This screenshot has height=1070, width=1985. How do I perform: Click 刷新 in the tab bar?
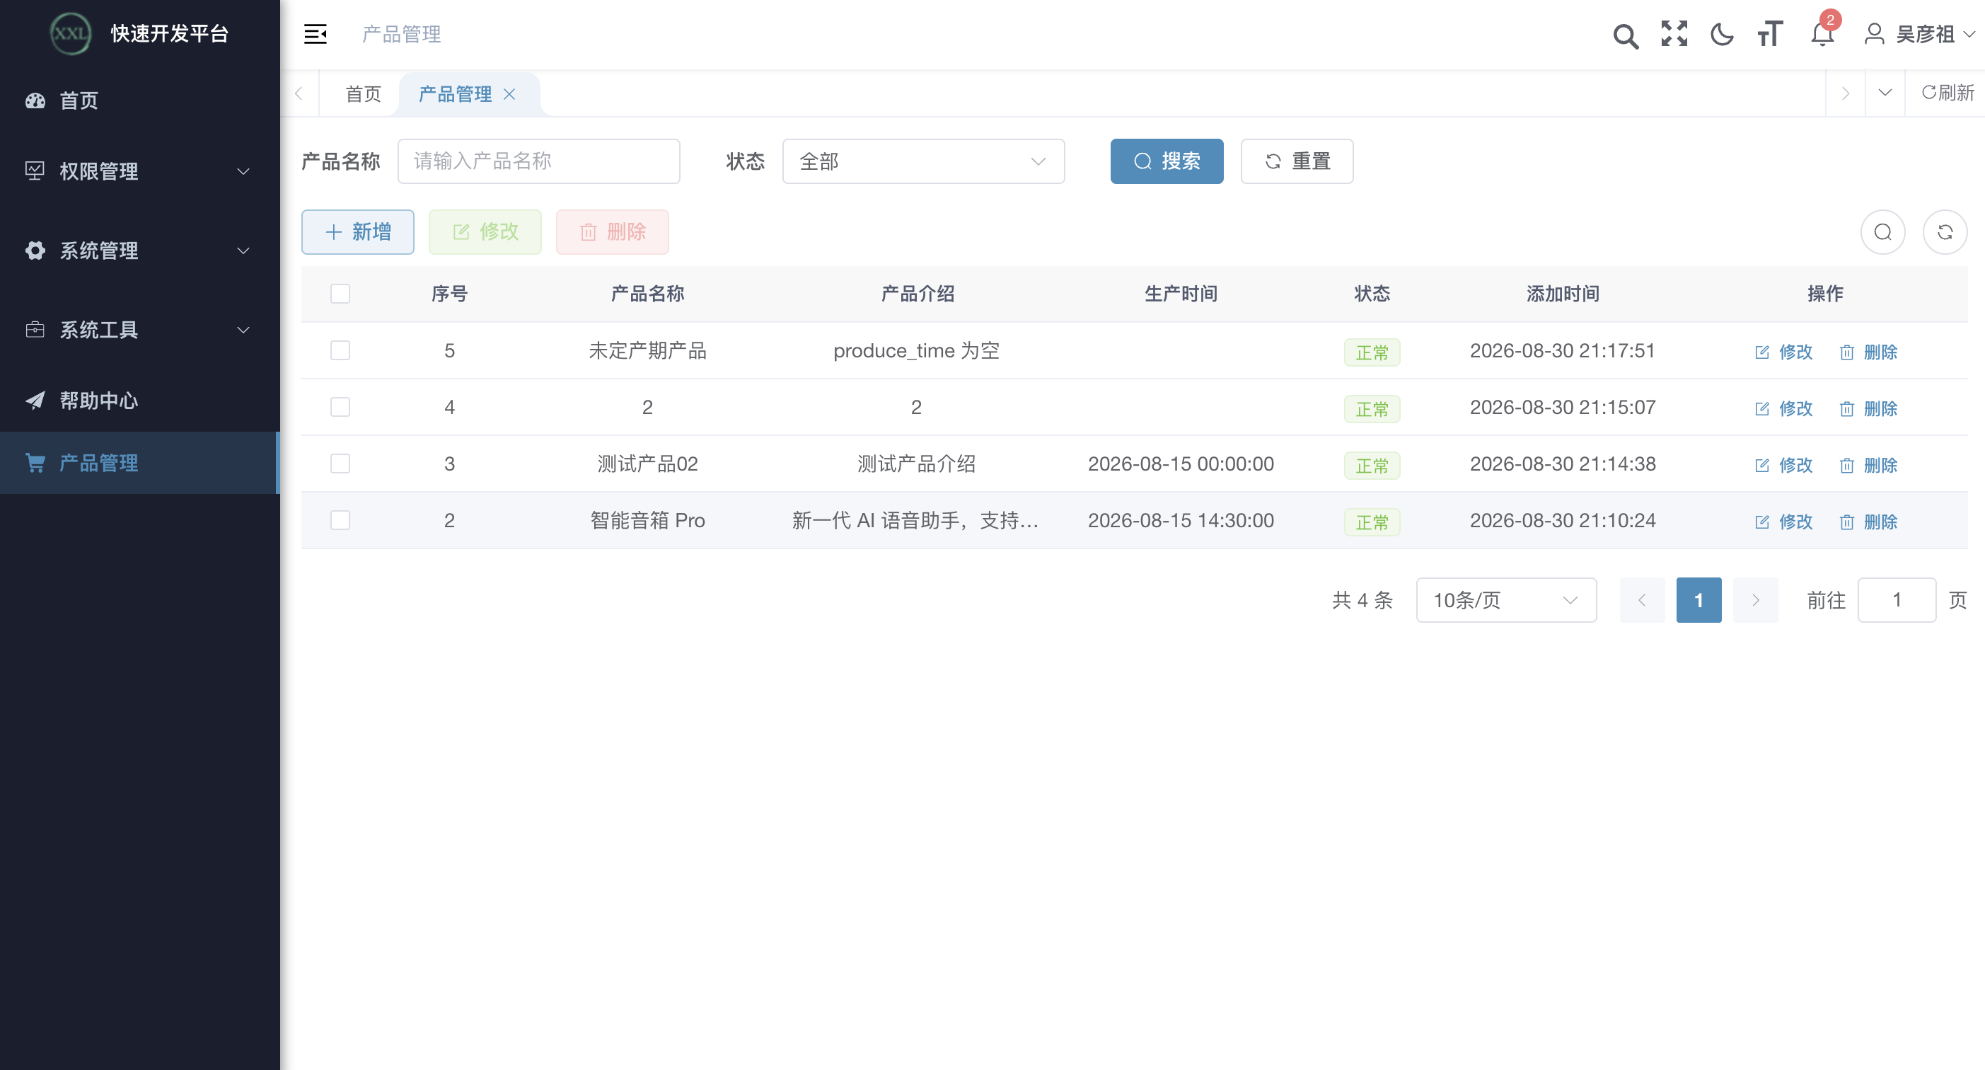point(1948,93)
